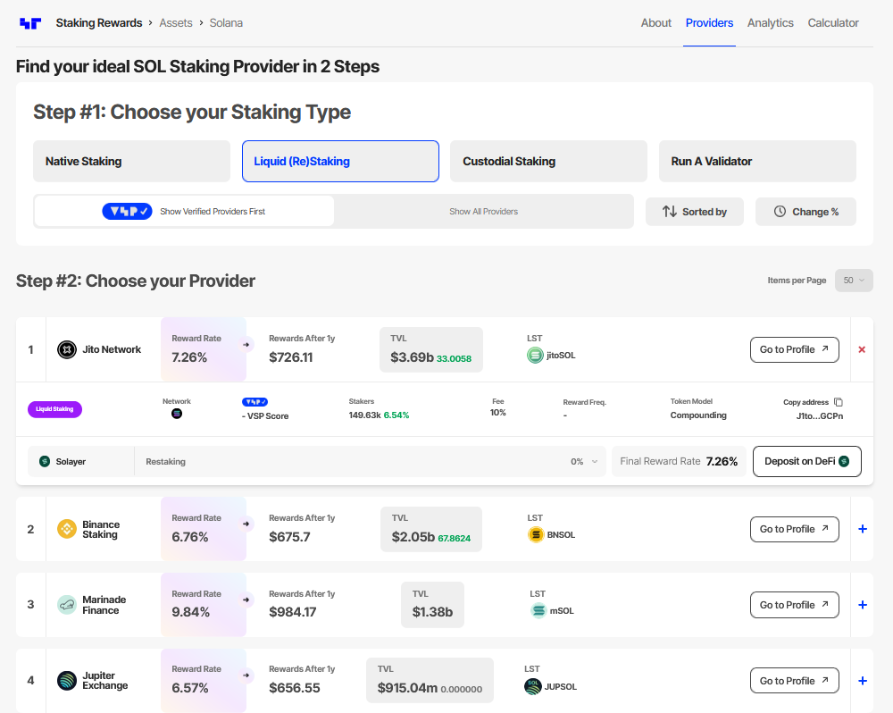
Task: Open the Analytics tab
Action: (x=770, y=23)
